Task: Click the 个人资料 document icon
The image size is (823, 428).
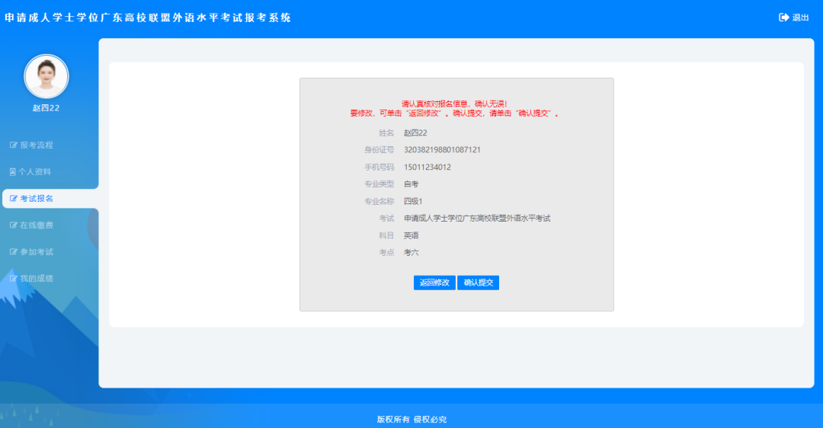Action: pyautogui.click(x=13, y=172)
